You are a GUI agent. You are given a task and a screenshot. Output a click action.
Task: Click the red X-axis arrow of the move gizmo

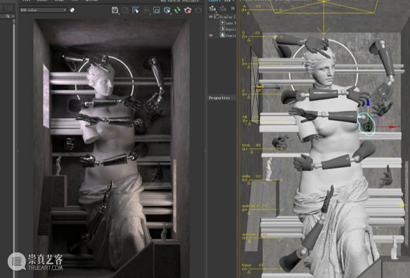[393, 127]
